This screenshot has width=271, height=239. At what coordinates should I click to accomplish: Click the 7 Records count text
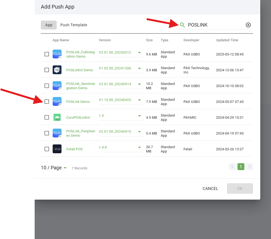point(79,168)
